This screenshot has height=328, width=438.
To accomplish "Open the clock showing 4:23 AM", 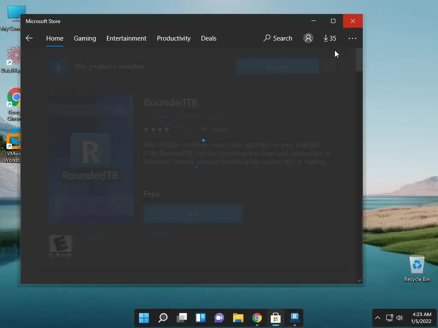I will pyautogui.click(x=421, y=318).
